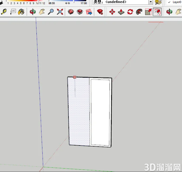
Task: Pick the Paint Bucket tool
Action: [21, 12]
